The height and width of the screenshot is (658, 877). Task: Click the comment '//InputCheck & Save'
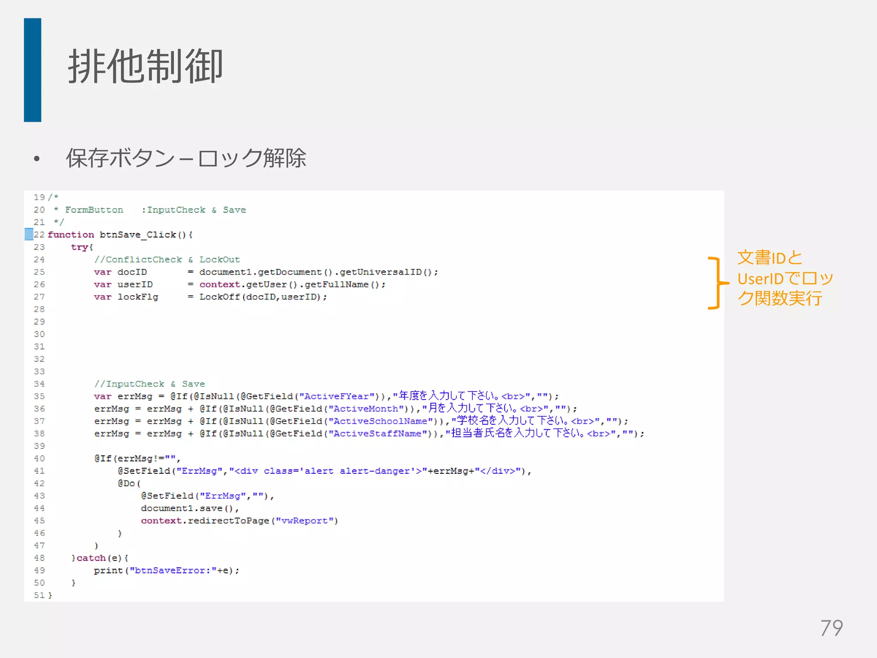click(x=149, y=384)
